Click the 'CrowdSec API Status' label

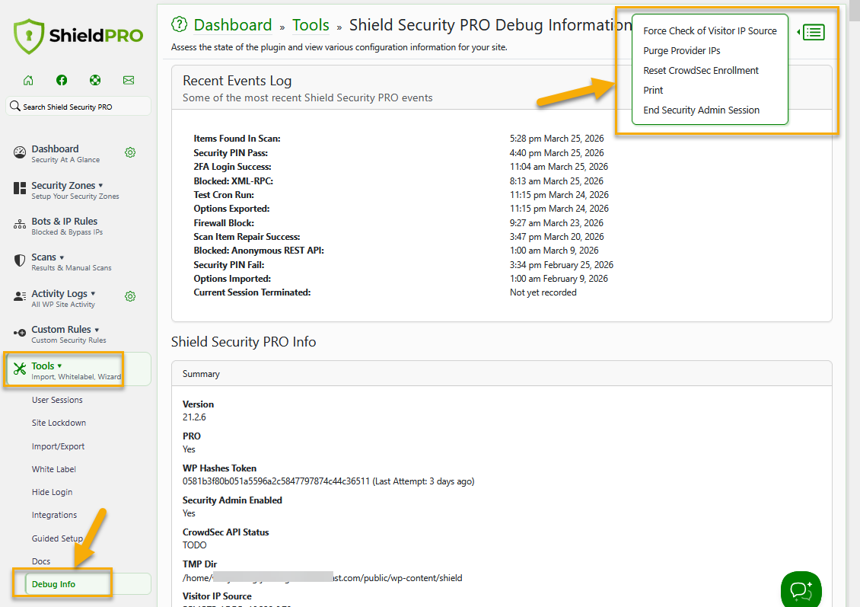pyautogui.click(x=225, y=532)
